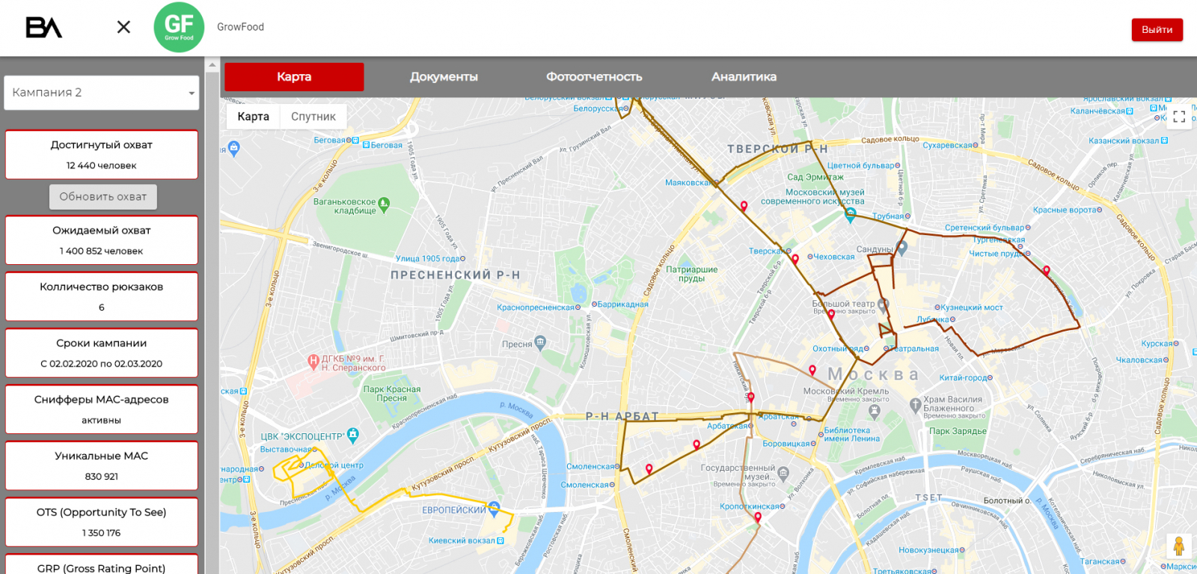1197x574 pixels.
Task: Switch to the Карта tab
Action: (294, 76)
